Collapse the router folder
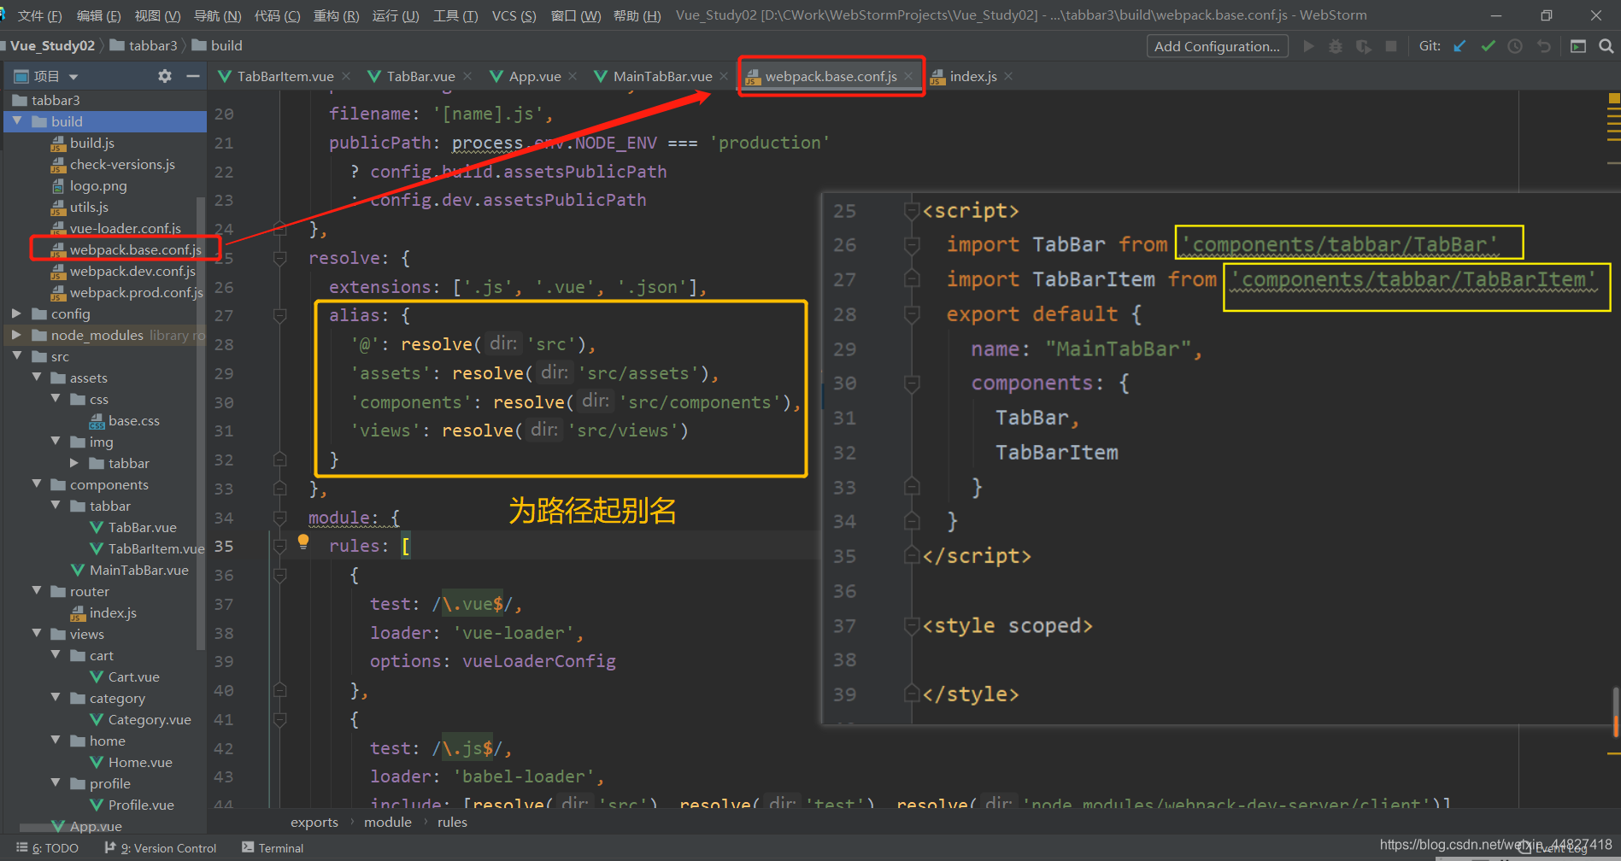 tap(36, 591)
